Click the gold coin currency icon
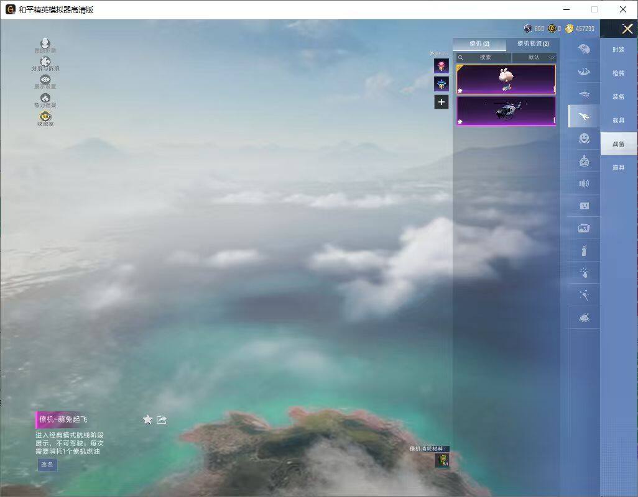The image size is (638, 497). (x=569, y=29)
